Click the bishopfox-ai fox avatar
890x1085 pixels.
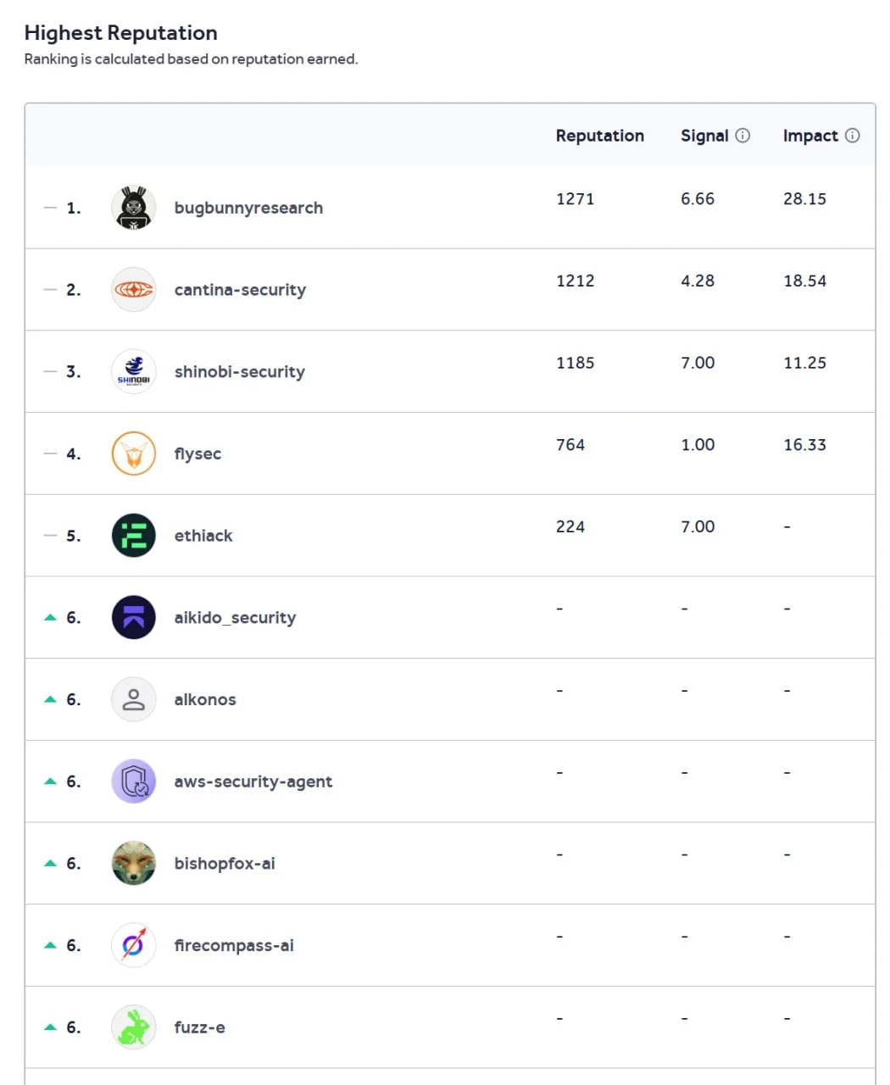(x=133, y=863)
